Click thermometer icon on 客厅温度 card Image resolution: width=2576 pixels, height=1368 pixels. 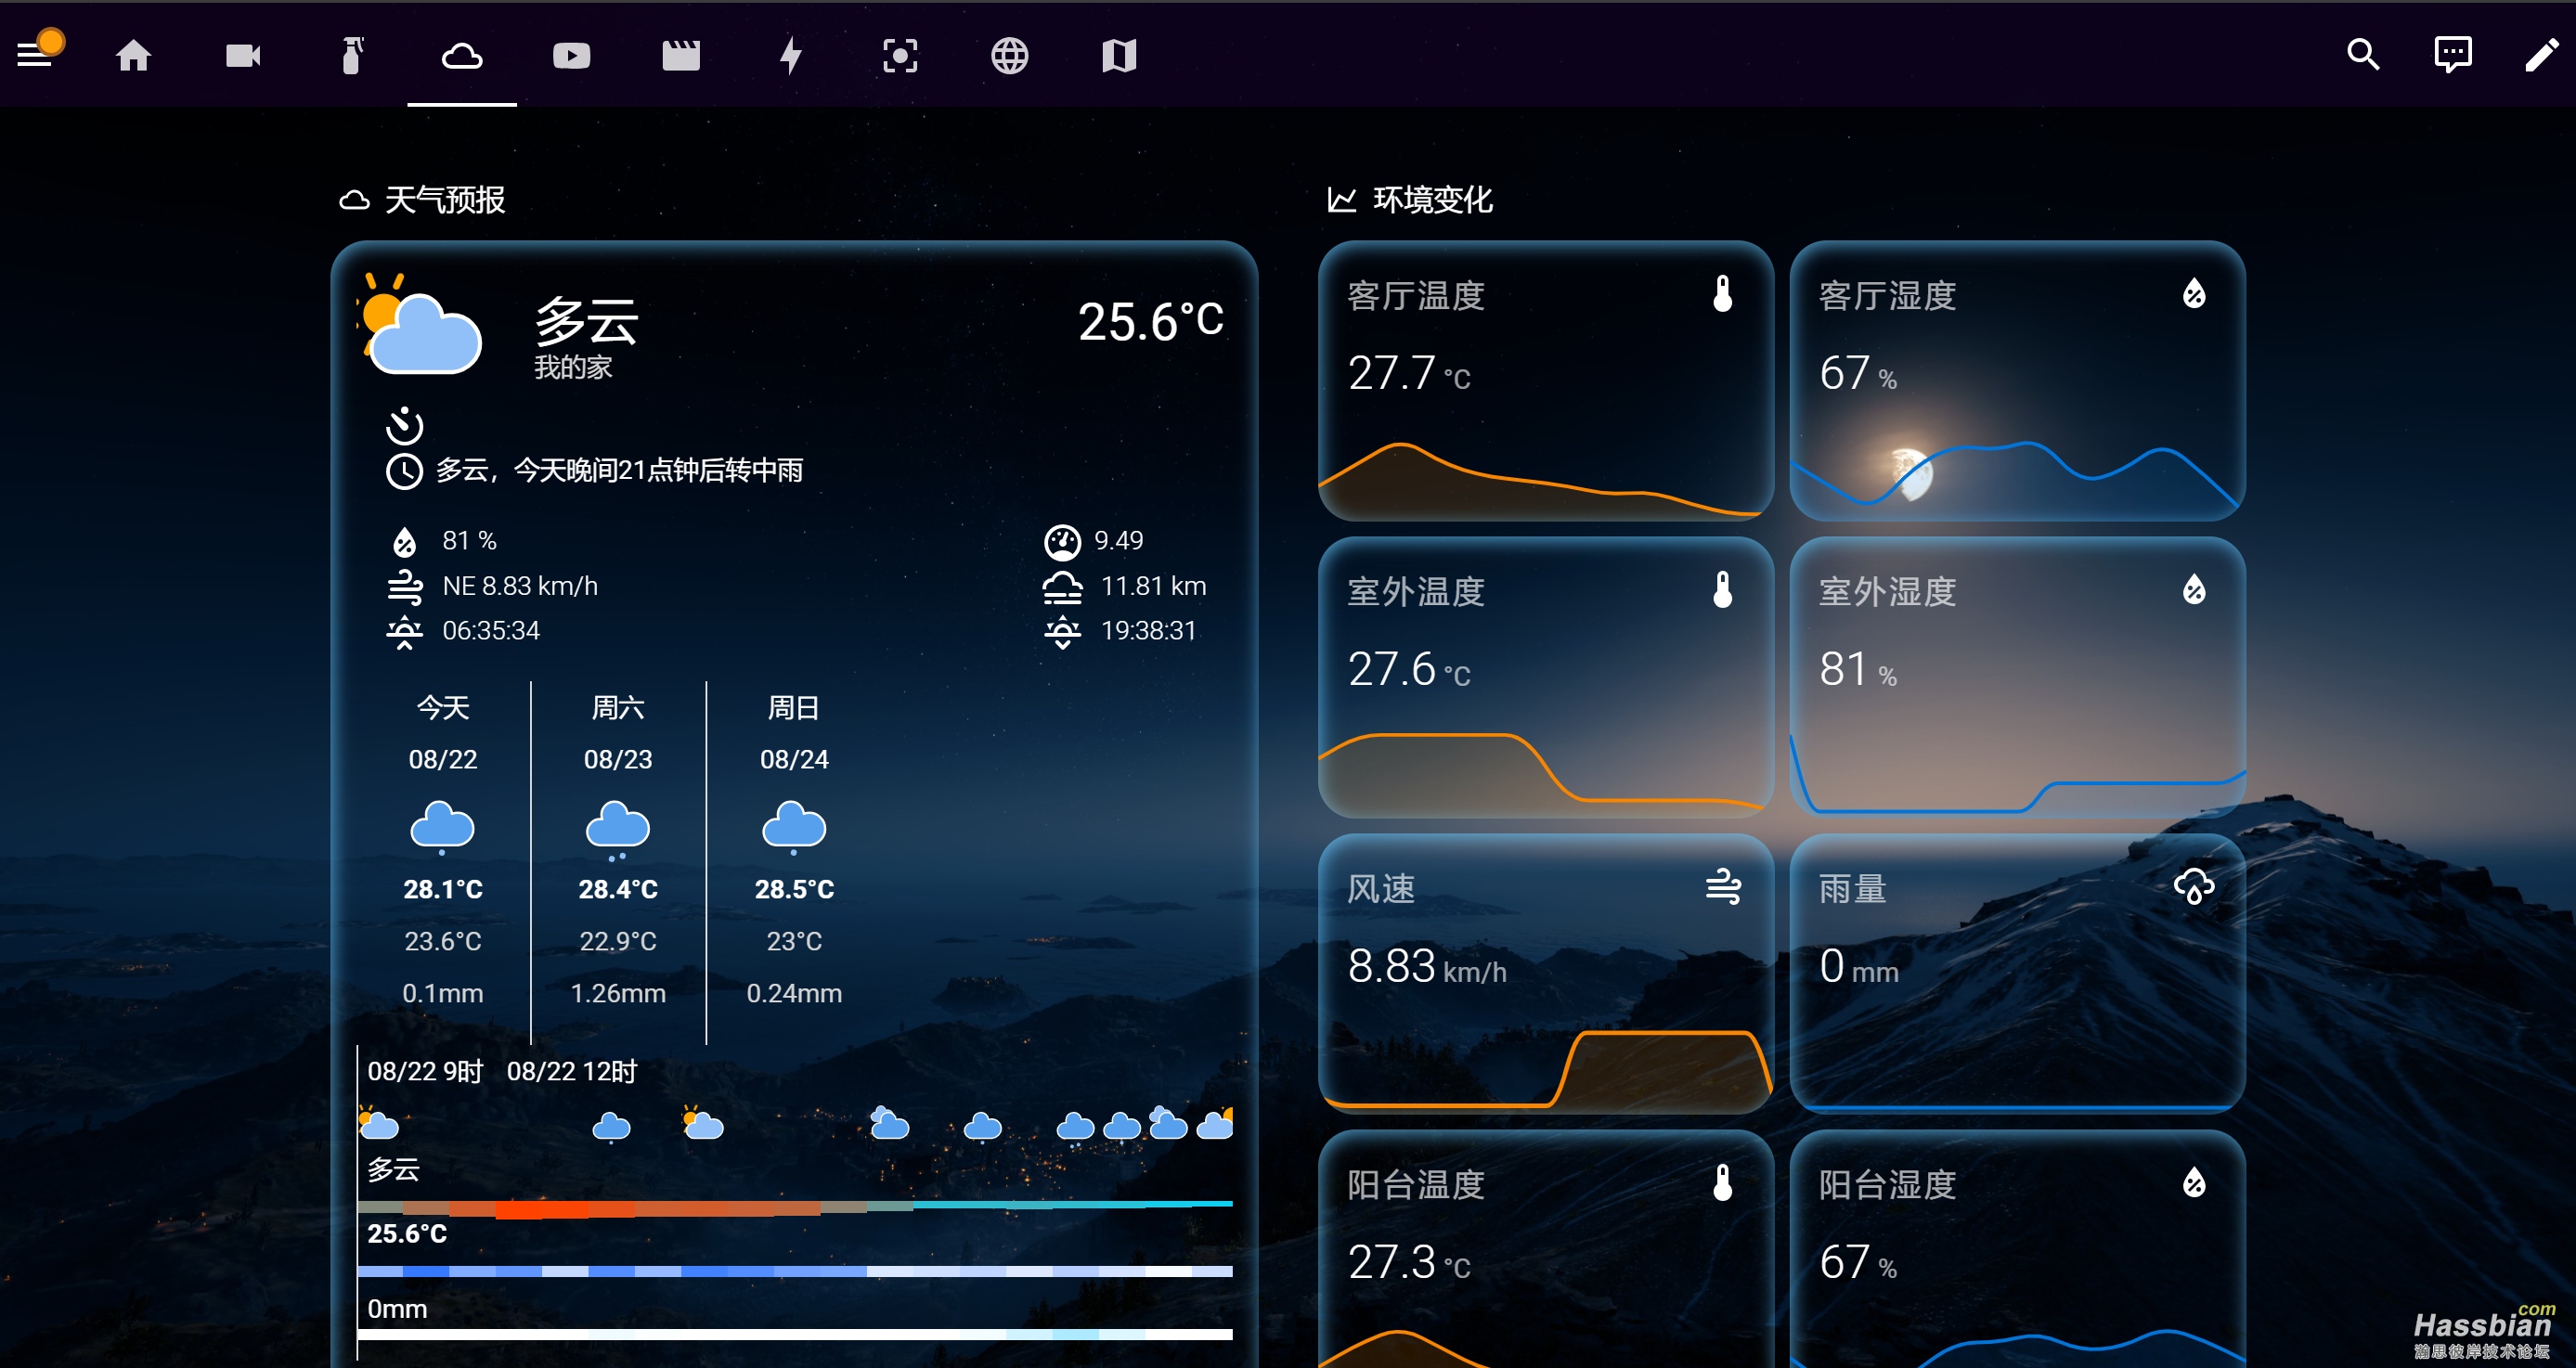[x=1722, y=294]
